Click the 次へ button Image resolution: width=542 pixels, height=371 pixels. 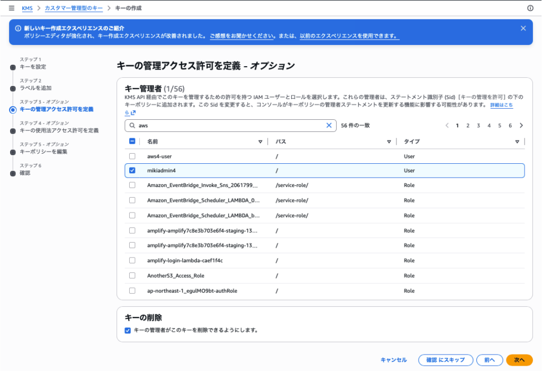coord(519,360)
